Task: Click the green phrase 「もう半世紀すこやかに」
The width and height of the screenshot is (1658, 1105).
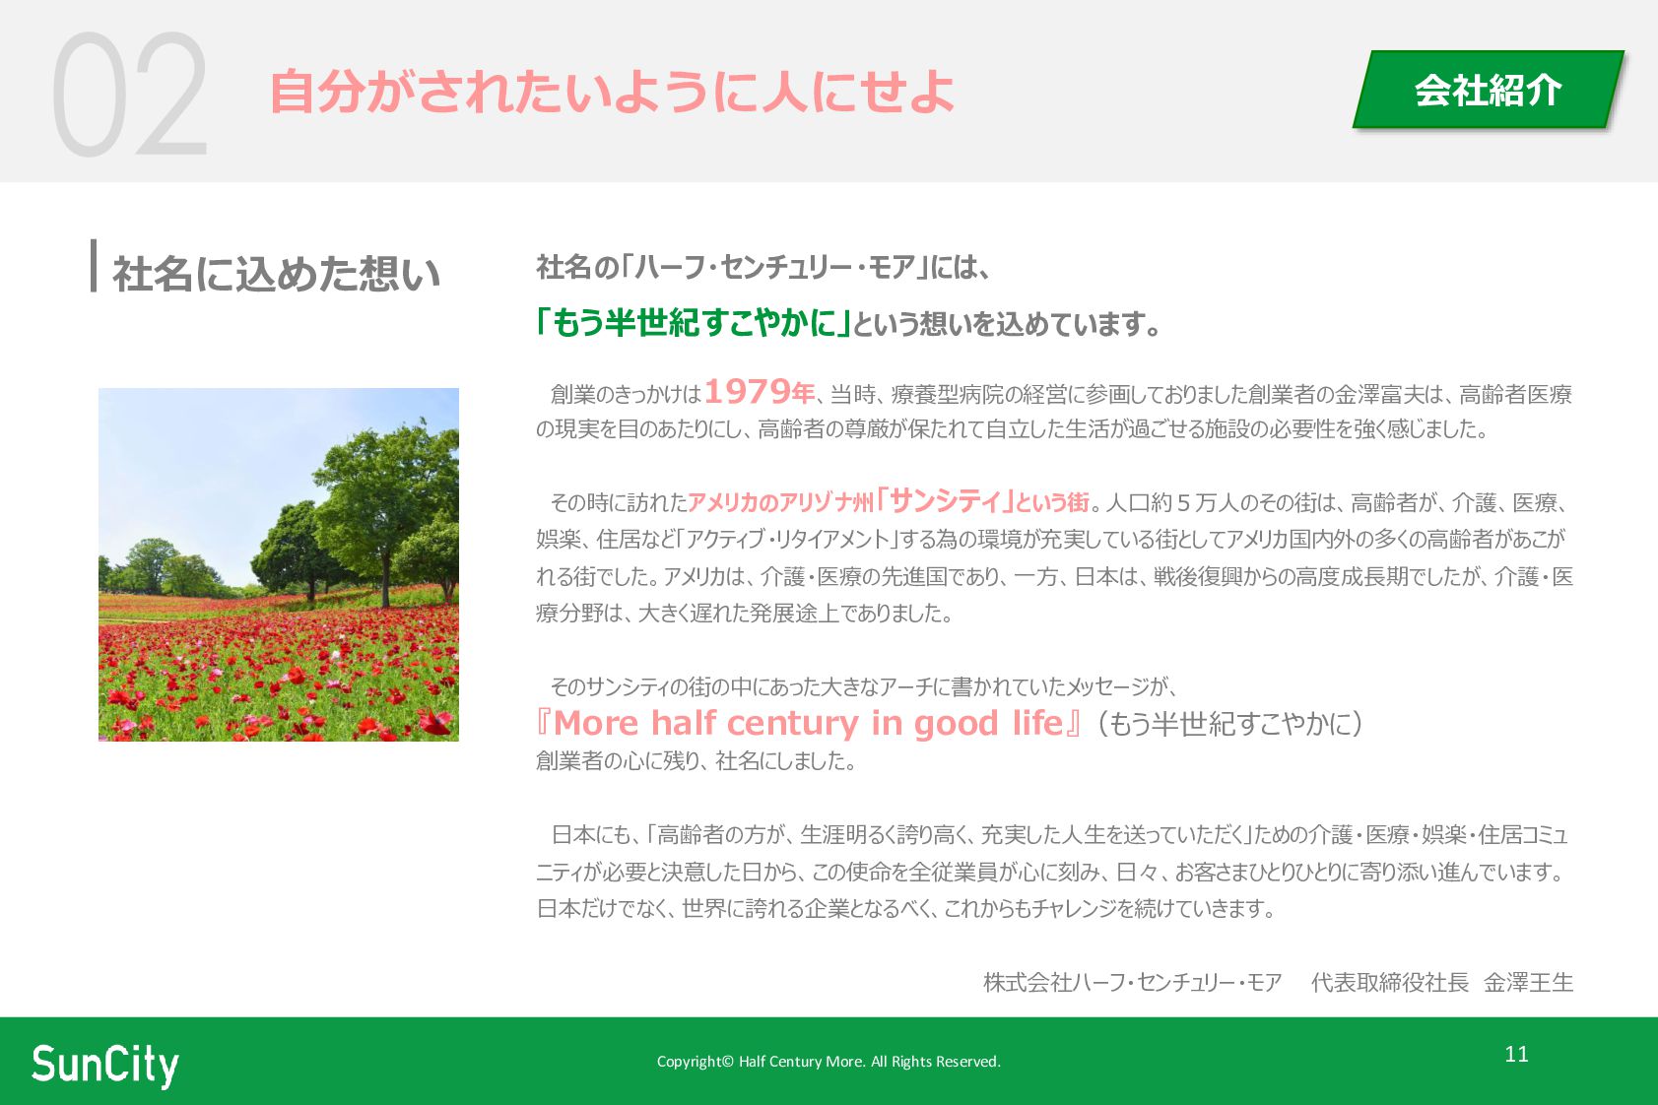Action: point(694,322)
